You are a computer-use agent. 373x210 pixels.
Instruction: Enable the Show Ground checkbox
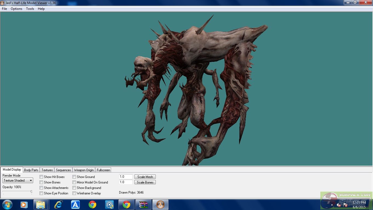pos(74,177)
